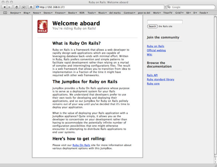The image size is (217, 167).
Task: Open the Bonjour bookmarks dropdown
Action: click(15, 13)
